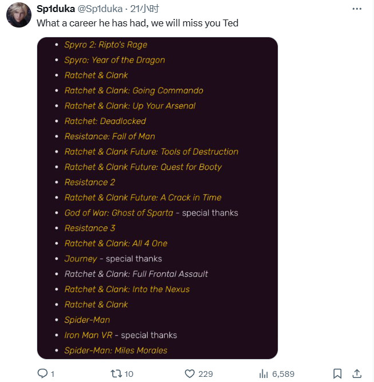This screenshot has width=374, height=382.
Task: Open Sp1duka's profile avatar
Action: 19,15
